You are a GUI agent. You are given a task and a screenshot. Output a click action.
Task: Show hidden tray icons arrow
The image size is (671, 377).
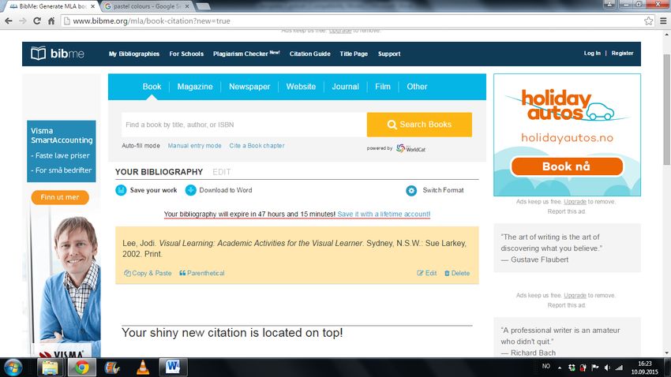click(x=560, y=368)
